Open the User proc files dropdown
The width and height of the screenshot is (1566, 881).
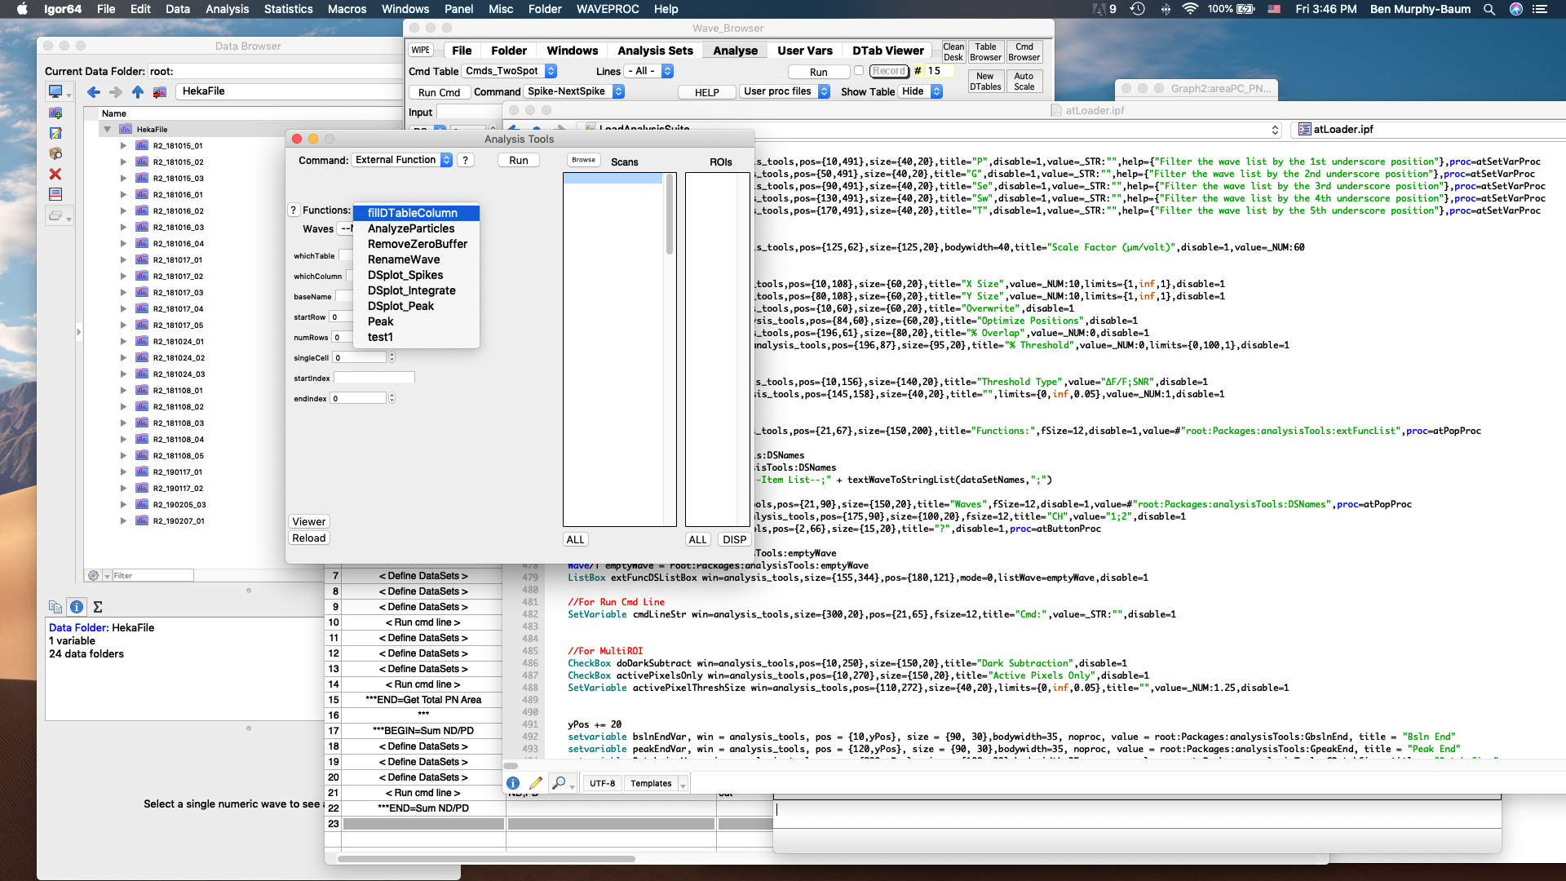(x=785, y=91)
